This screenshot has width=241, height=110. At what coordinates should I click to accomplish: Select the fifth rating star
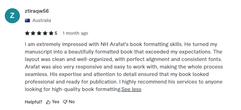51,33
